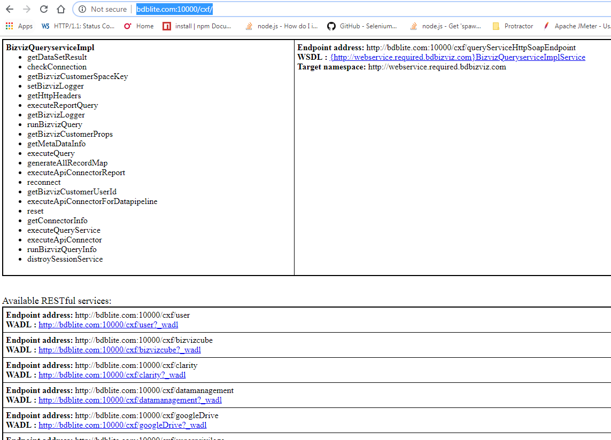Screen dimensions: 611x440
Task: Open the HTTP/1.1 Status Codes bookmark
Action: tap(78, 26)
